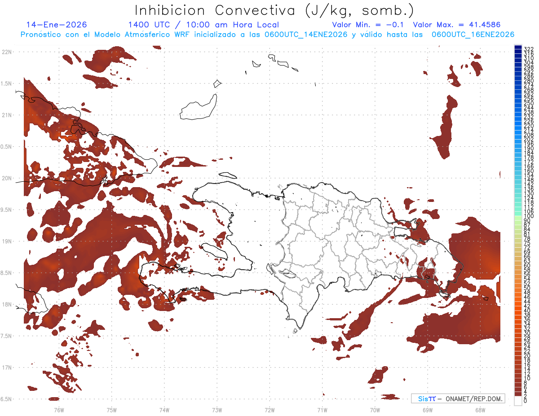Viewport: 539px width, 416px height.
Task: Click the color scale value "202"
Action: point(529,140)
